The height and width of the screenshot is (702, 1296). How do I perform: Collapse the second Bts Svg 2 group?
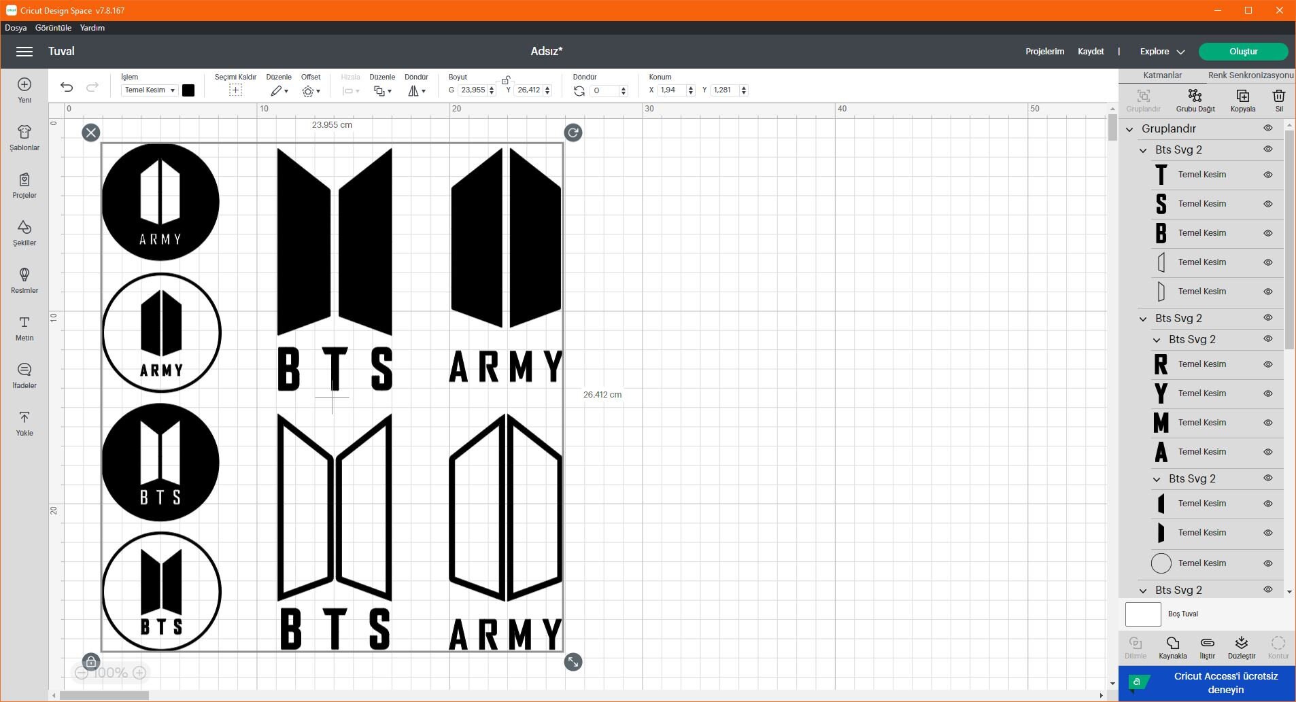pos(1143,317)
